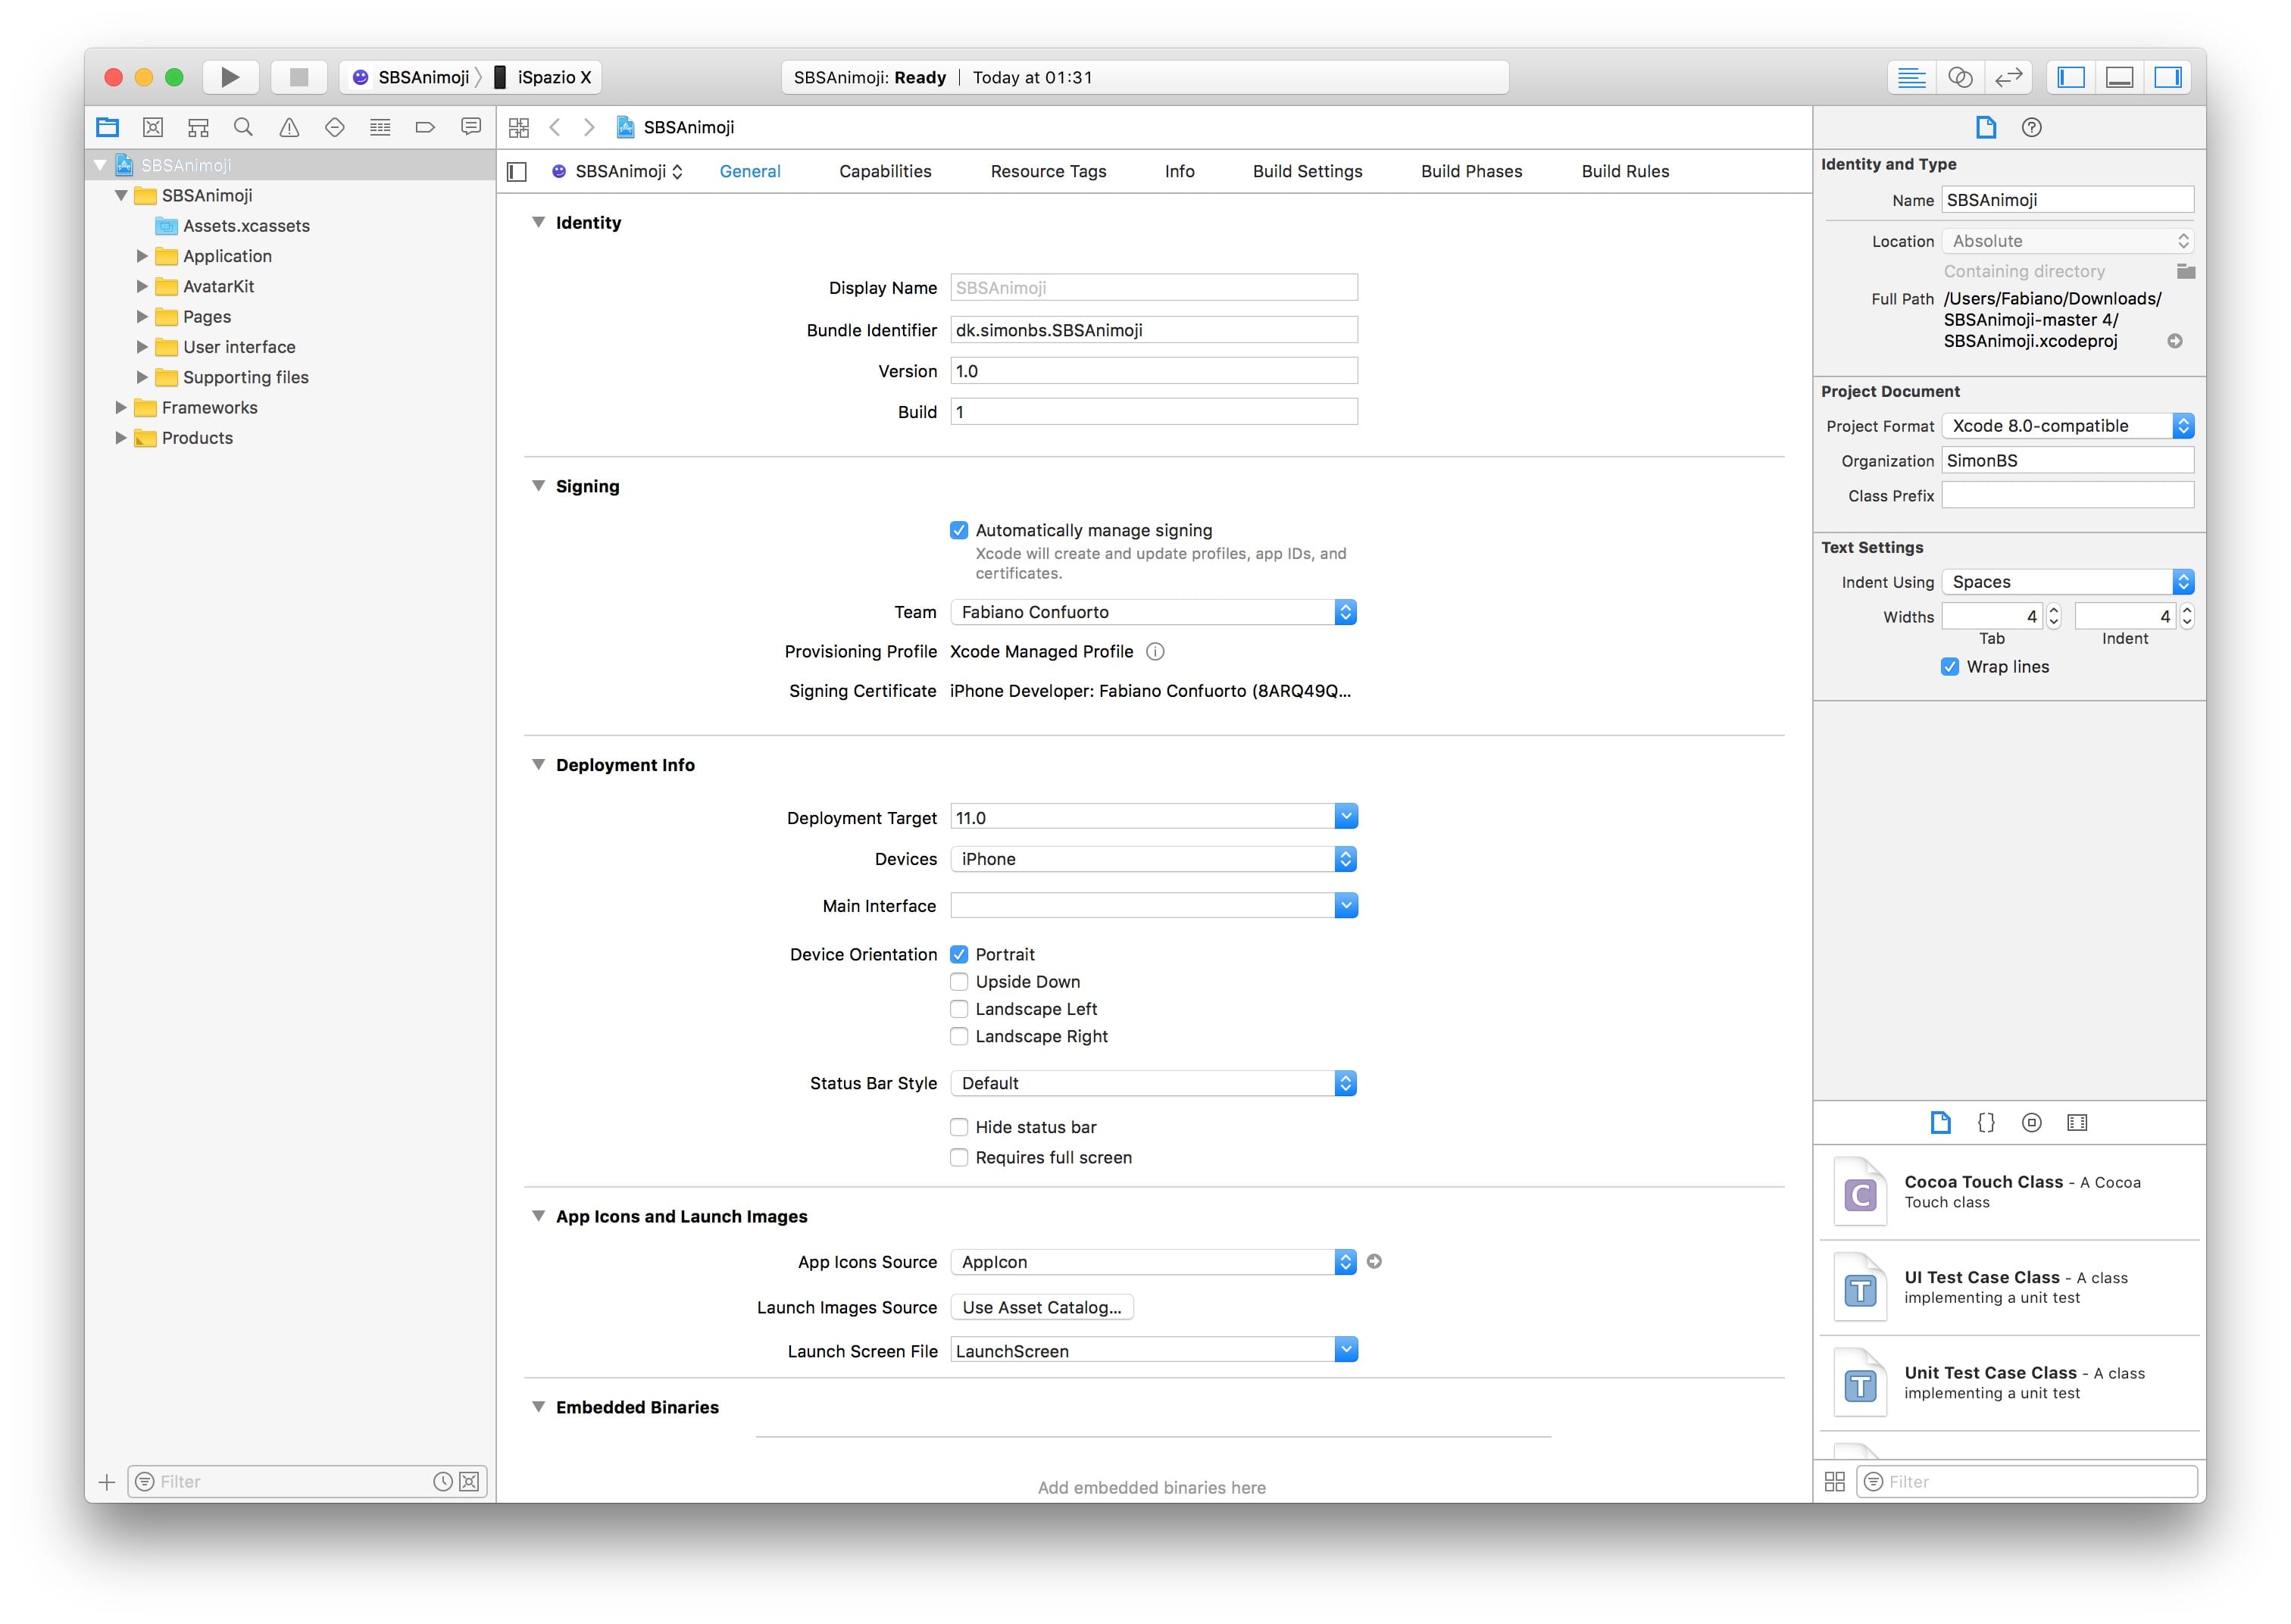
Task: Open the Devices dropdown
Action: pyautogui.click(x=1153, y=859)
